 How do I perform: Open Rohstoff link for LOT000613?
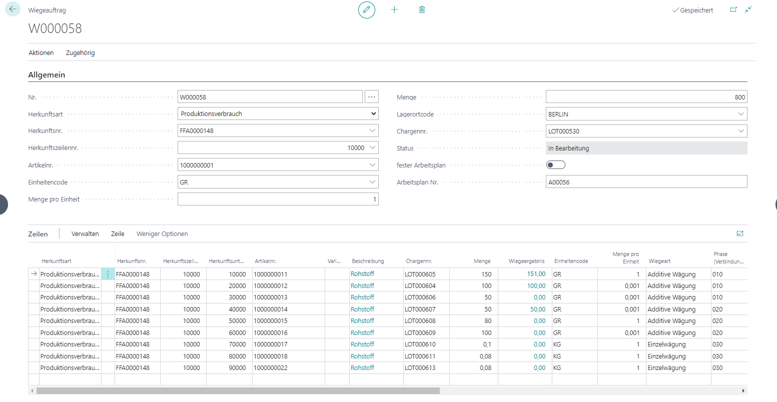coord(362,368)
